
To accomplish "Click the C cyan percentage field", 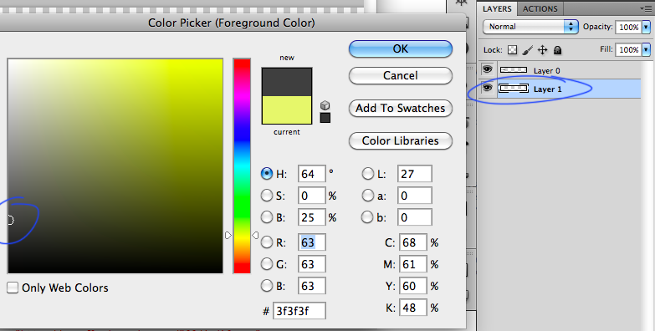I will (412, 242).
